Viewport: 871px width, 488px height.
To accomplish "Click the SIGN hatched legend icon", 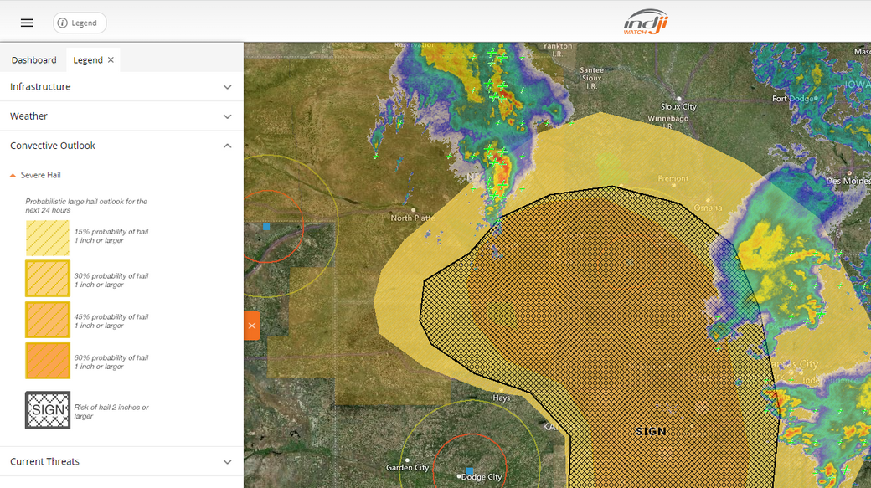I will [48, 410].
